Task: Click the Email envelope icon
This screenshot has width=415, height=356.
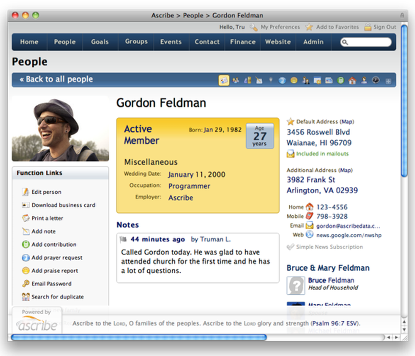Action: (x=310, y=226)
